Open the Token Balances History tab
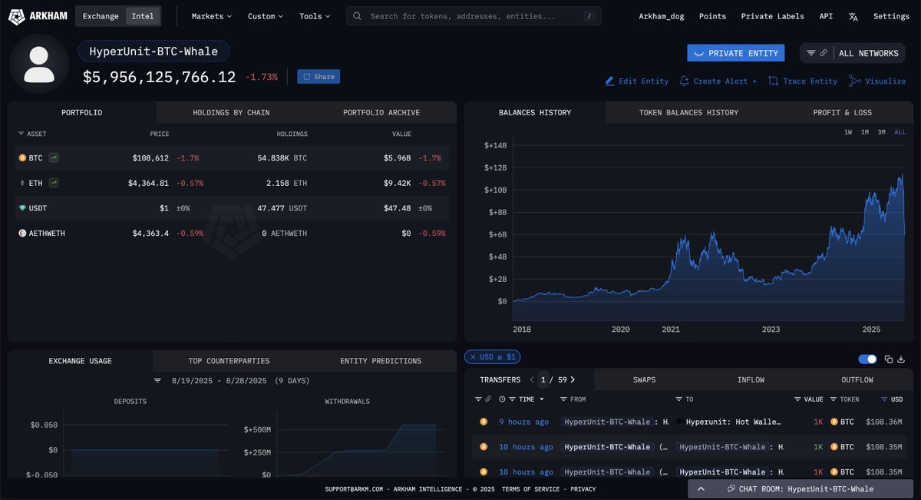 tap(688, 112)
